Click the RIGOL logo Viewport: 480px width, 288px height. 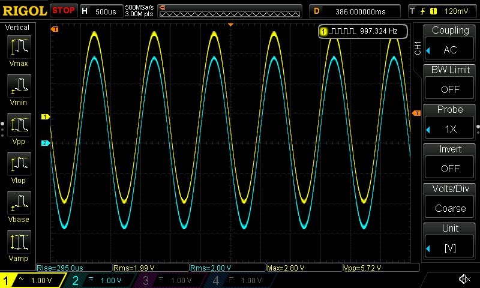click(x=25, y=11)
